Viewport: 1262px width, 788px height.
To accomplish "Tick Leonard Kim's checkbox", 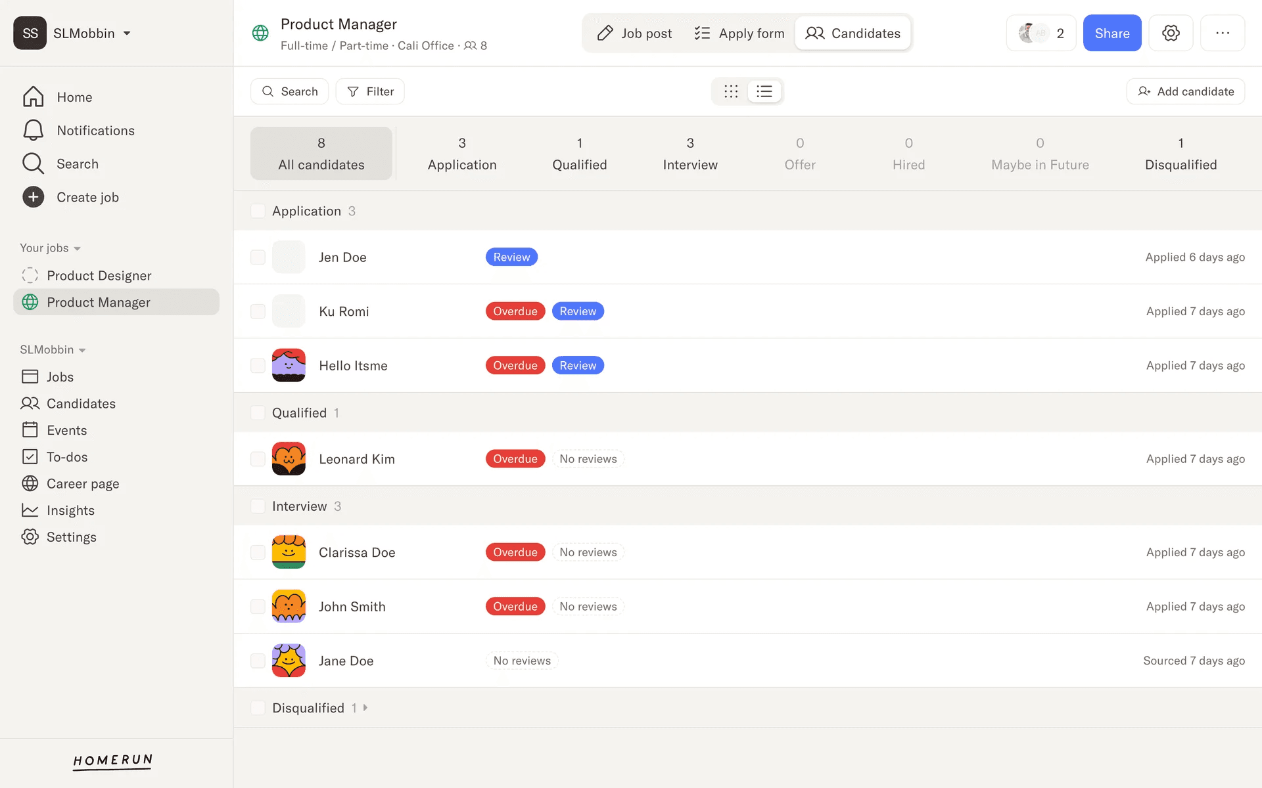I will coord(258,459).
